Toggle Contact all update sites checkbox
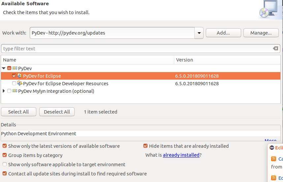This screenshot has height=182, width=283. pyautogui.click(x=5, y=173)
